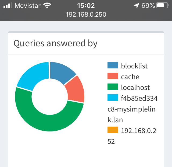Tap the 192.168.0.250 address bar
172x167 pixels.
(86, 15)
